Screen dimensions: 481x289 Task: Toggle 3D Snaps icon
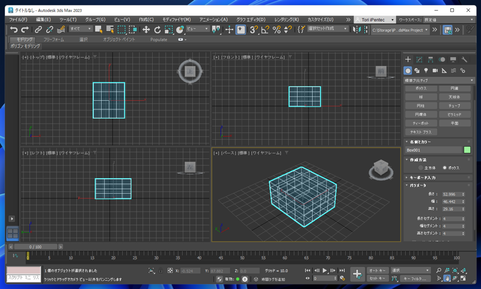[254, 29]
